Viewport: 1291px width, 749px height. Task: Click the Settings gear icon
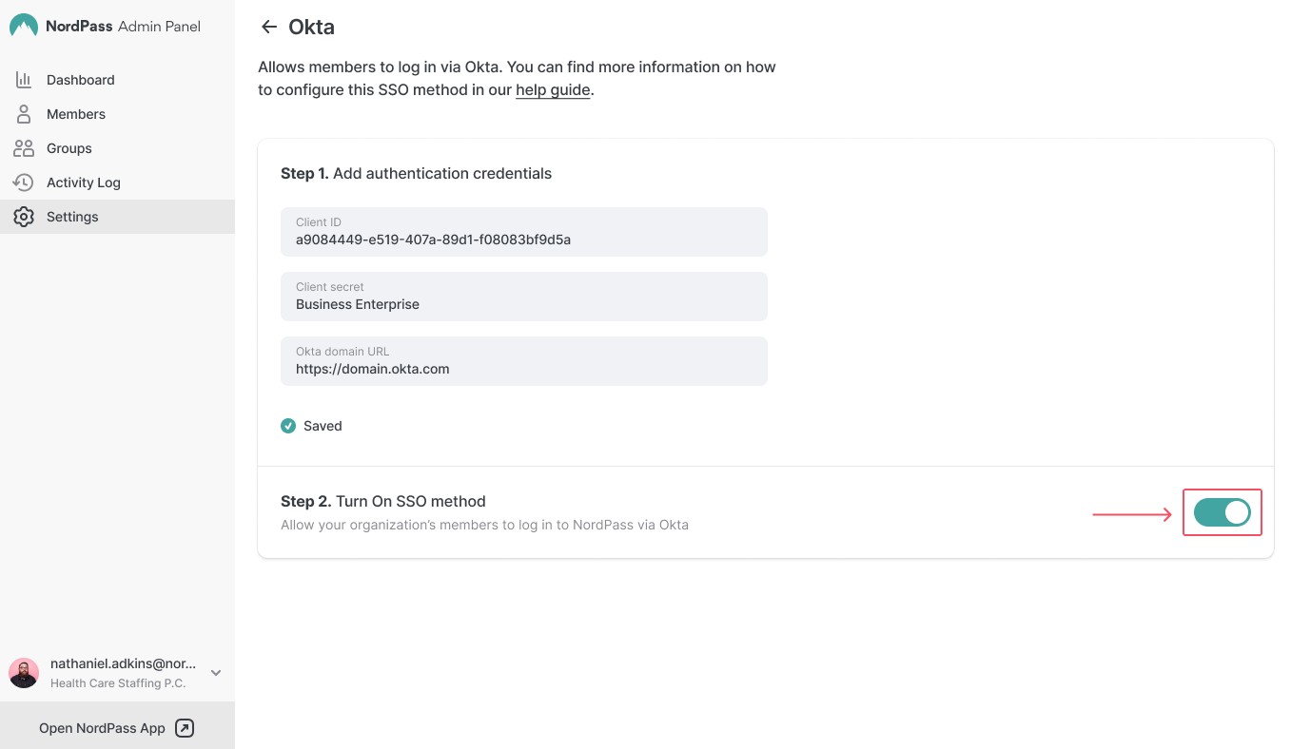click(x=24, y=217)
